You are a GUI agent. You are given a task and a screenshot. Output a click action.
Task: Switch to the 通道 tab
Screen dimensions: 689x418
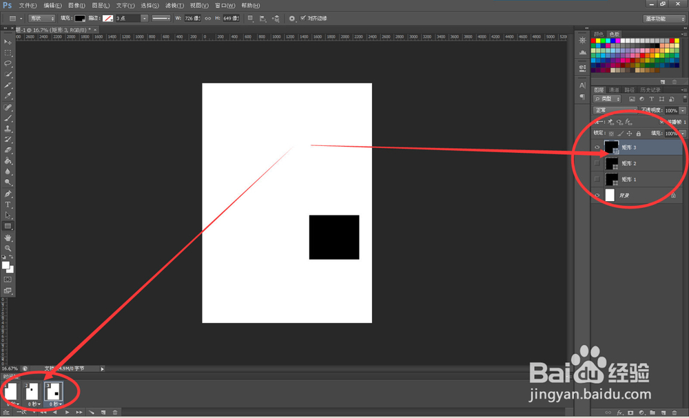(615, 90)
